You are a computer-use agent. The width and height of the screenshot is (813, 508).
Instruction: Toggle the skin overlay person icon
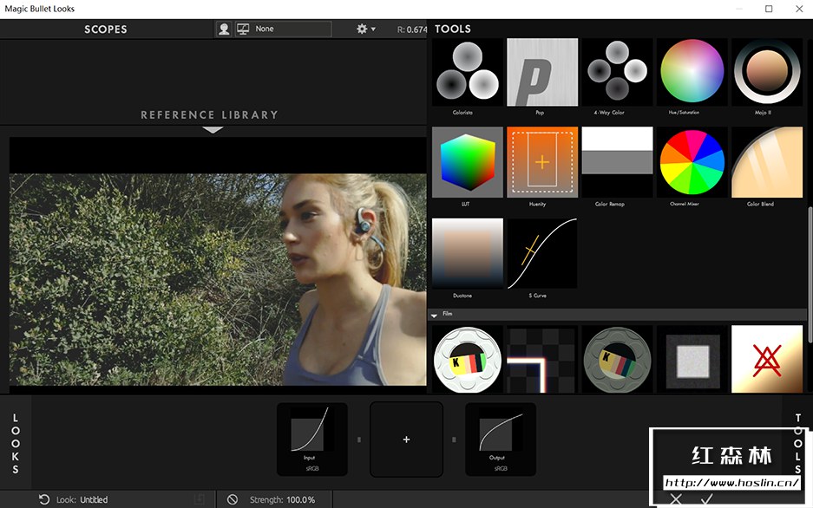[x=224, y=29]
